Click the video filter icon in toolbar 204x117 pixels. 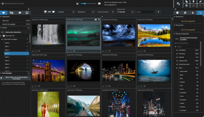point(53,12)
